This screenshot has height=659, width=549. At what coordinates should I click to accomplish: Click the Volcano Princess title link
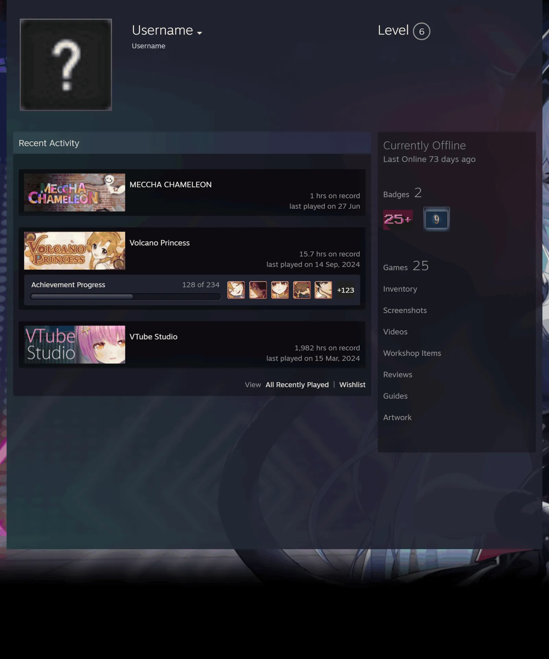point(160,243)
